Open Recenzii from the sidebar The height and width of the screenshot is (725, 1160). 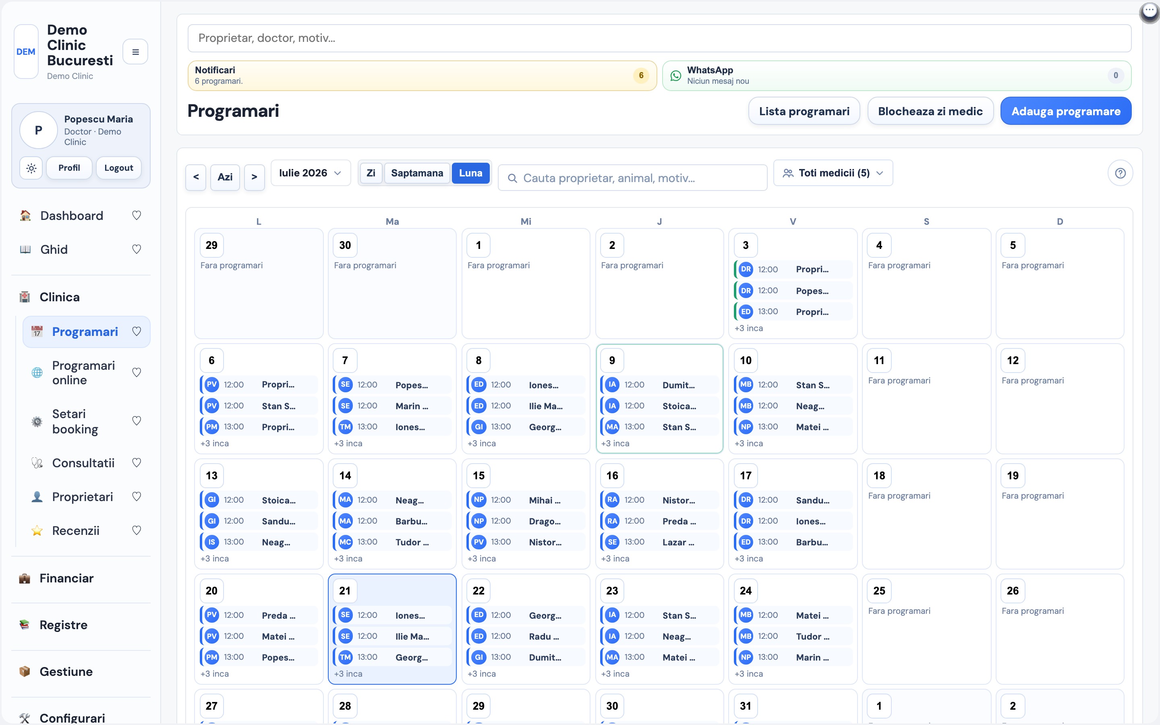76,531
